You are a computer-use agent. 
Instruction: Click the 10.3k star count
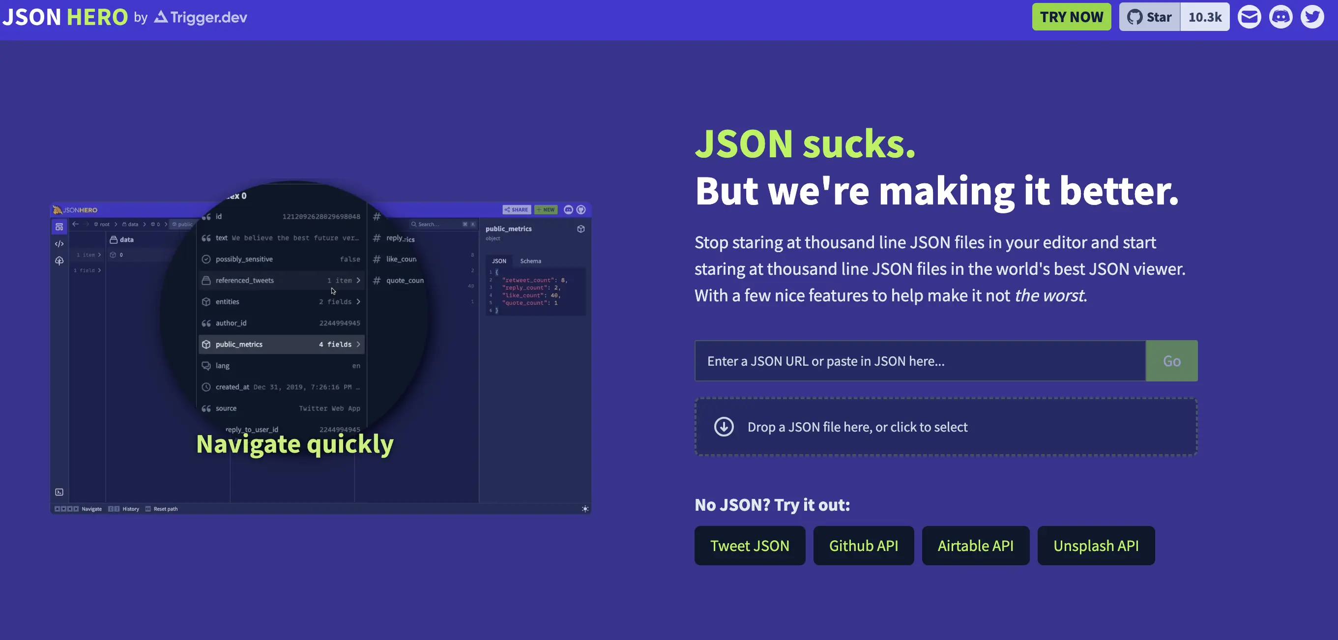pos(1204,17)
